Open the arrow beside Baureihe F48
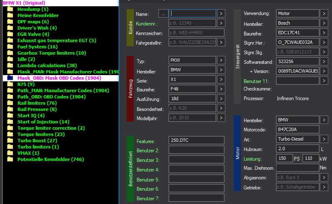 click(221, 89)
